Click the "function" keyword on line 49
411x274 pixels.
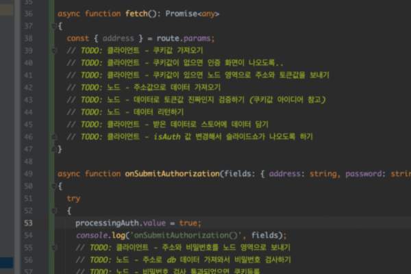103,174
